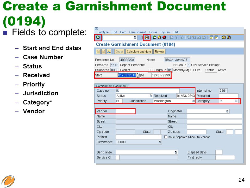
Task: Click the Find Next binoculars icon
Action: coord(182,37)
